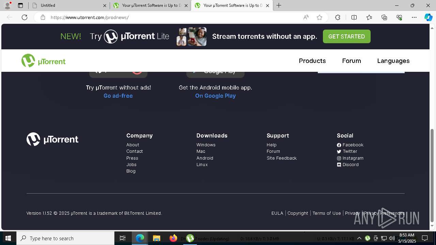Open the EULA footer link
Viewport: 436px width, 245px height.
277,213
